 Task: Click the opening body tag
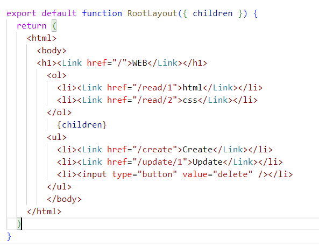click(x=52, y=51)
